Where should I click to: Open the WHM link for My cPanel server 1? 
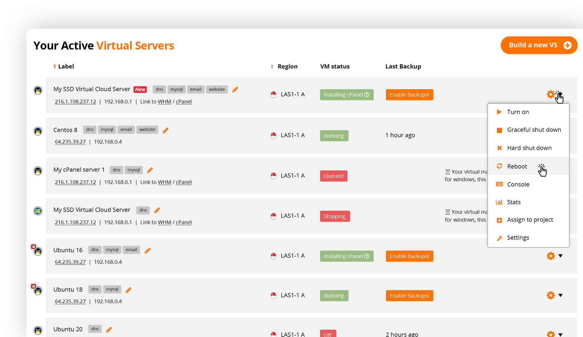[164, 182]
